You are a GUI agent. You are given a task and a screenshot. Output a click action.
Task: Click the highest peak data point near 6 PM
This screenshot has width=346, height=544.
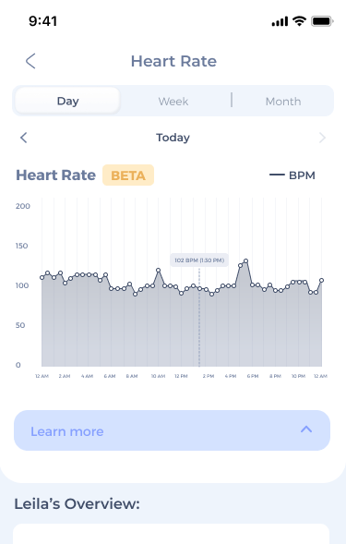coord(245,260)
